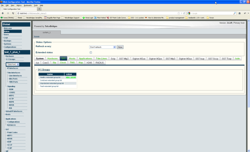Bookmark this page with the star icon
This screenshot has height=152, width=250.
(x=179, y=13)
